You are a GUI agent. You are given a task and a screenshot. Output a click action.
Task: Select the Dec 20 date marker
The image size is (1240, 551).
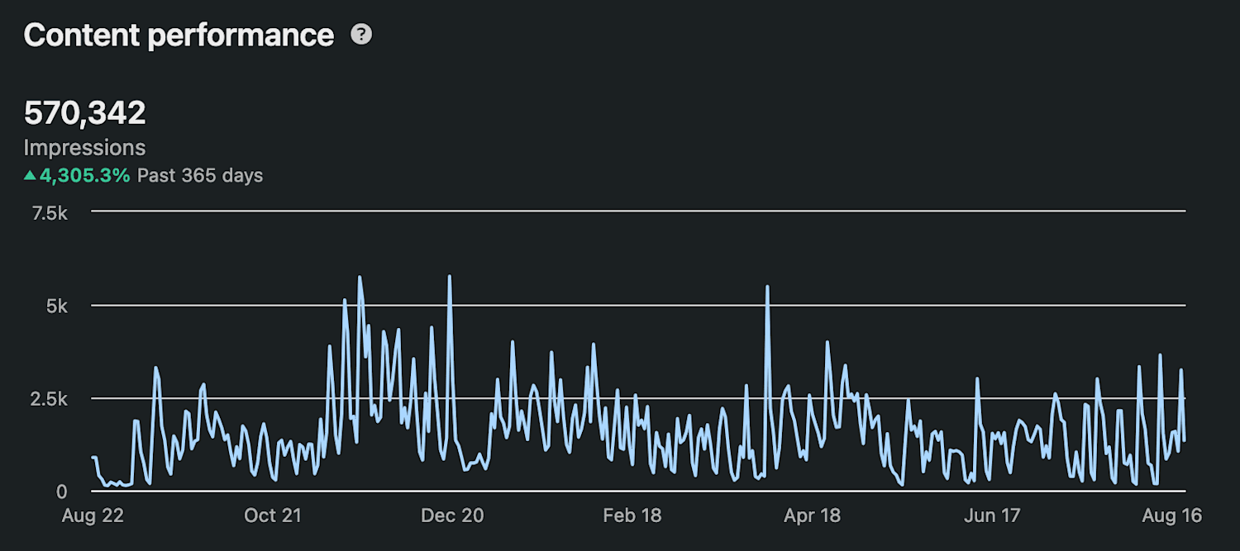pyautogui.click(x=452, y=515)
